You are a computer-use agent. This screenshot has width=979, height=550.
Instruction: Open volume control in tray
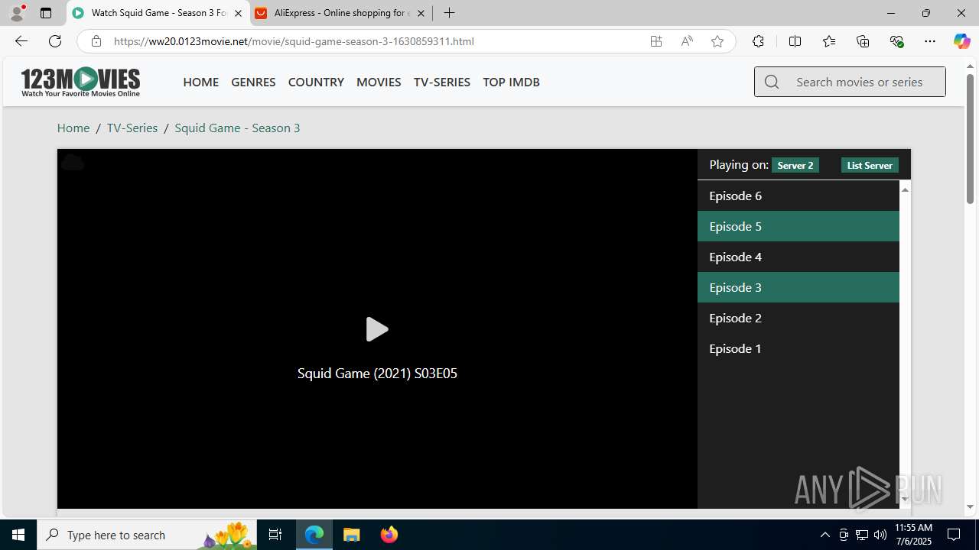(880, 535)
